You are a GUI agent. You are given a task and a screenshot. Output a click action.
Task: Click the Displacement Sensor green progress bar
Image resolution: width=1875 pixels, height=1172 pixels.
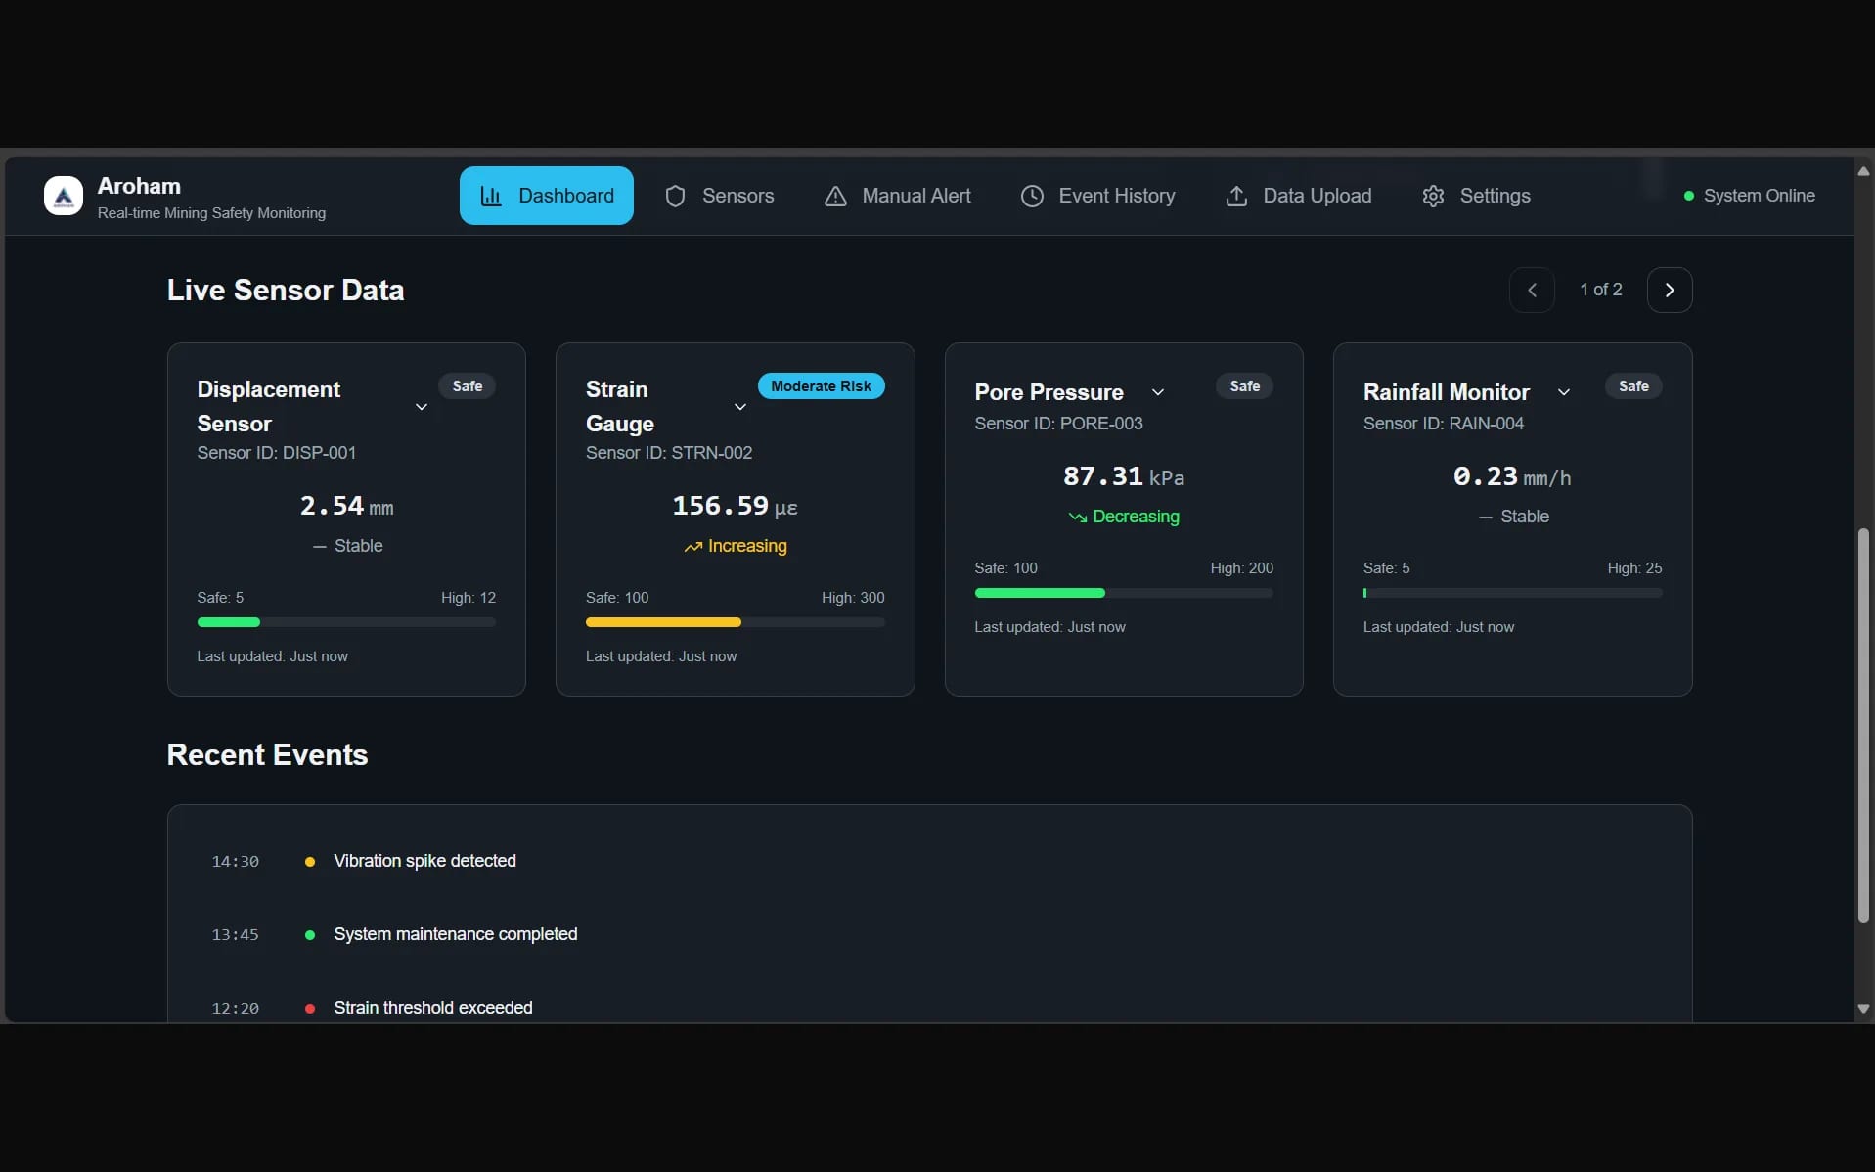[229, 622]
